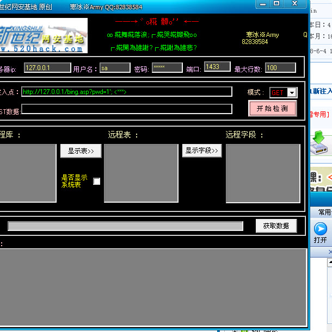Click the 远程表 remote tables list box
The width and height of the screenshot is (332, 332).
click(141, 173)
